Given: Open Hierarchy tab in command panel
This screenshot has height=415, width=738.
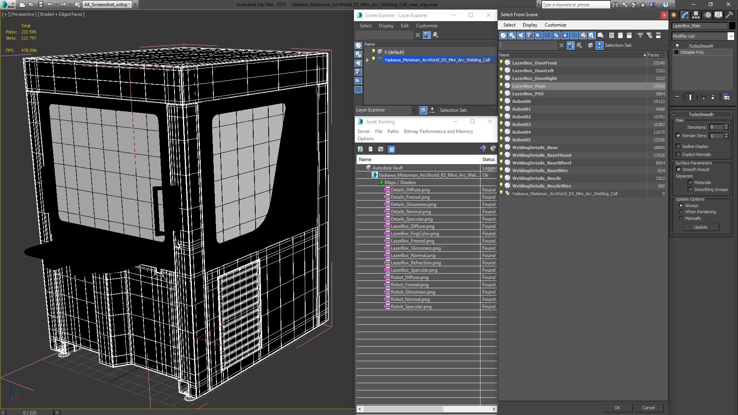Looking at the screenshot, I should (x=696, y=15).
